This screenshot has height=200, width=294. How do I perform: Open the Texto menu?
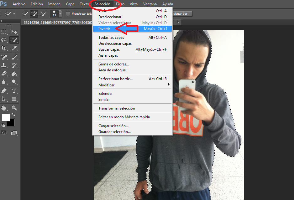84,4
